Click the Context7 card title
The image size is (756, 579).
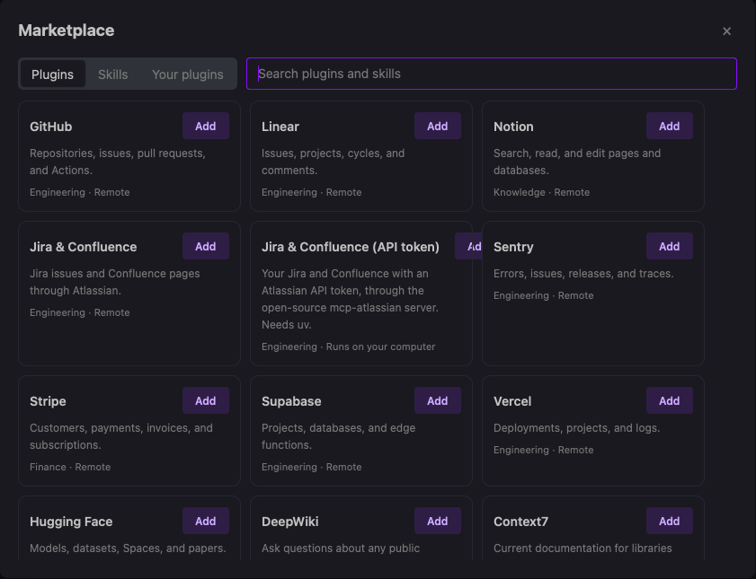click(520, 522)
